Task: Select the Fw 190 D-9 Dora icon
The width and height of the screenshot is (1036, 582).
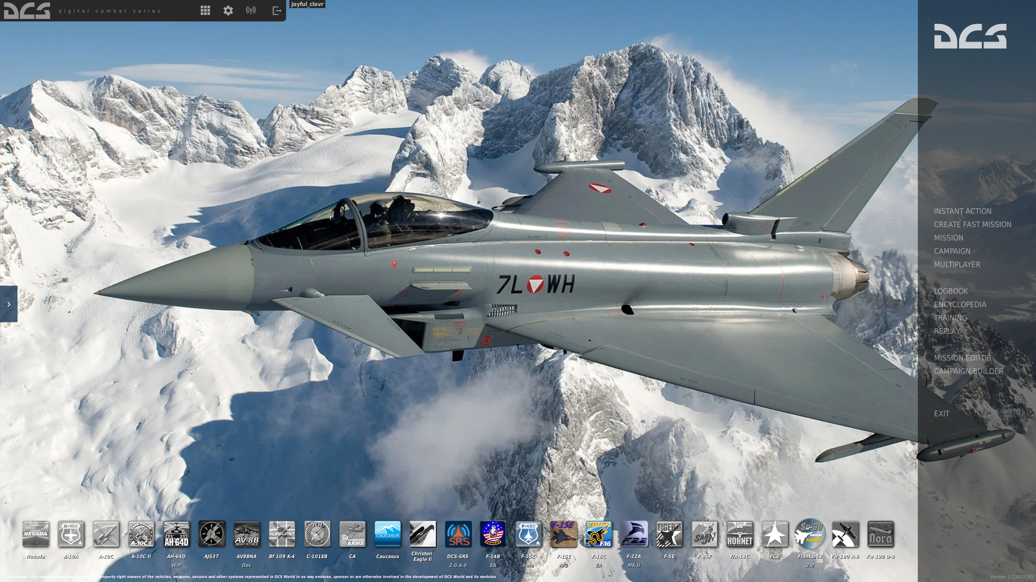Action: click(x=881, y=534)
